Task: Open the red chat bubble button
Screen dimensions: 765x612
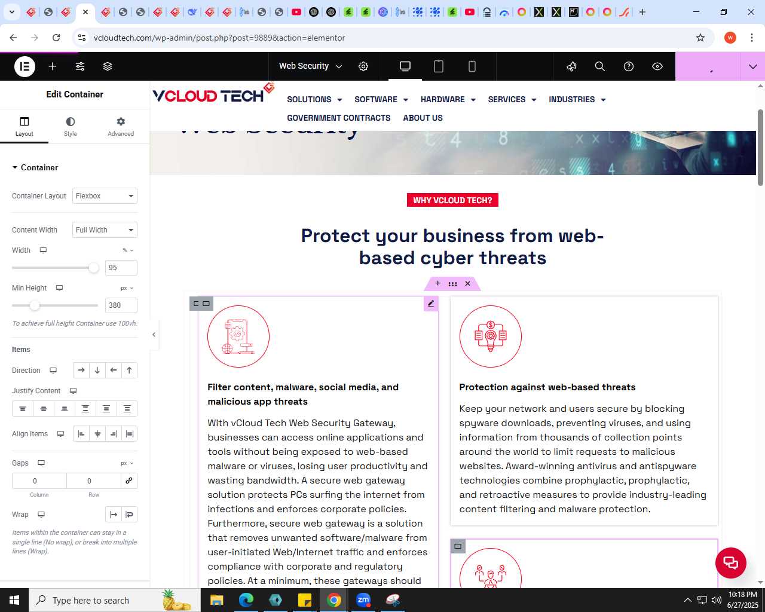Action: [731, 562]
